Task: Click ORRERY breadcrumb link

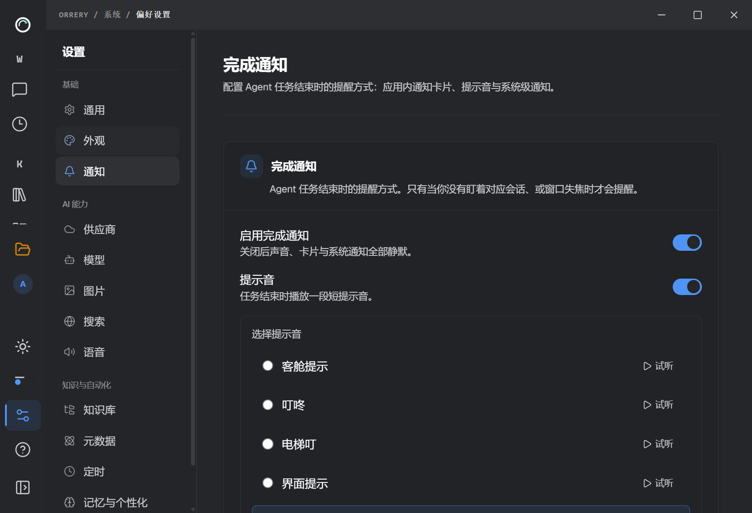Action: click(x=73, y=15)
